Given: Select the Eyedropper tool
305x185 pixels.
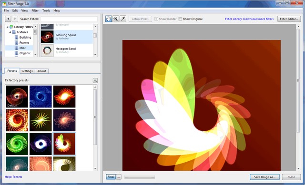Looking at the screenshot, I should point(123,19).
